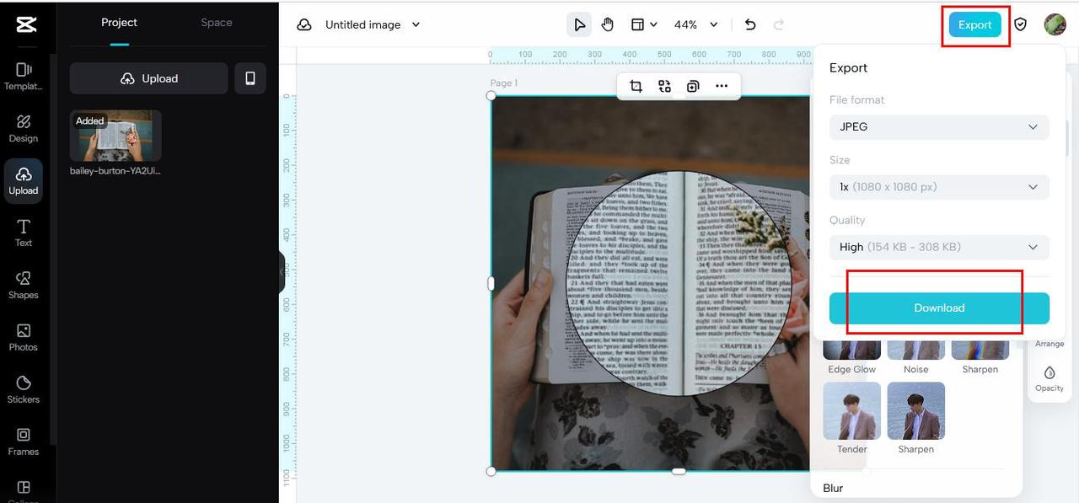This screenshot has height=503, width=1079.
Task: Collapse the left side panel handle
Action: pos(282,271)
